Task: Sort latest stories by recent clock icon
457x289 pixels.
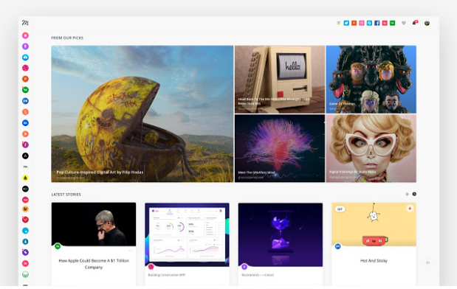Action: [x=414, y=194]
